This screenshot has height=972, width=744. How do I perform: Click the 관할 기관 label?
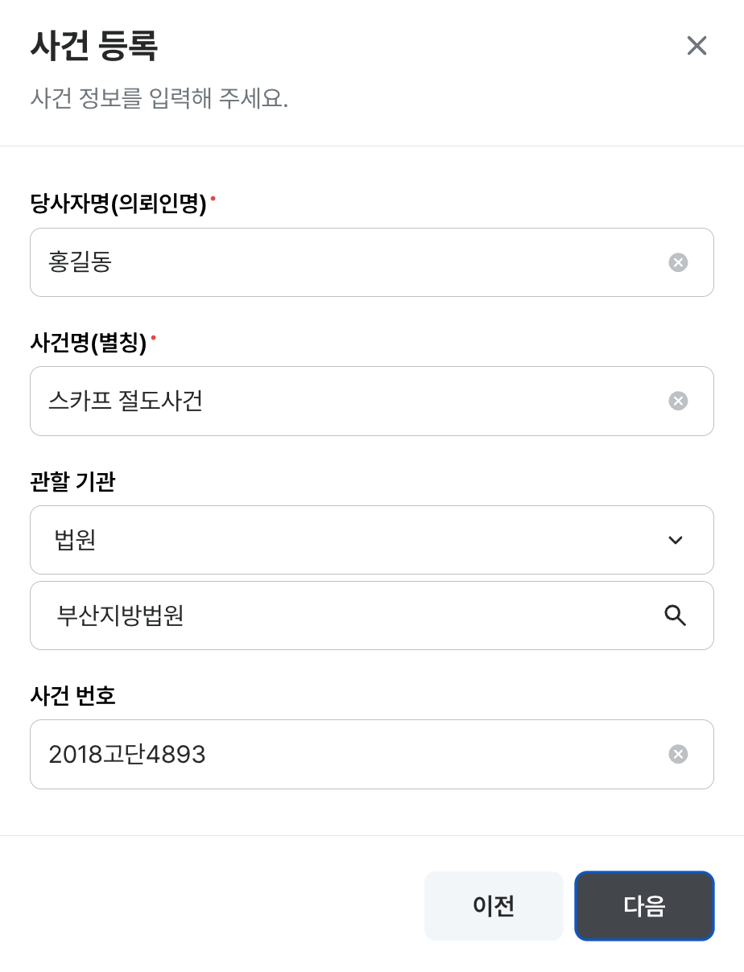(72, 482)
